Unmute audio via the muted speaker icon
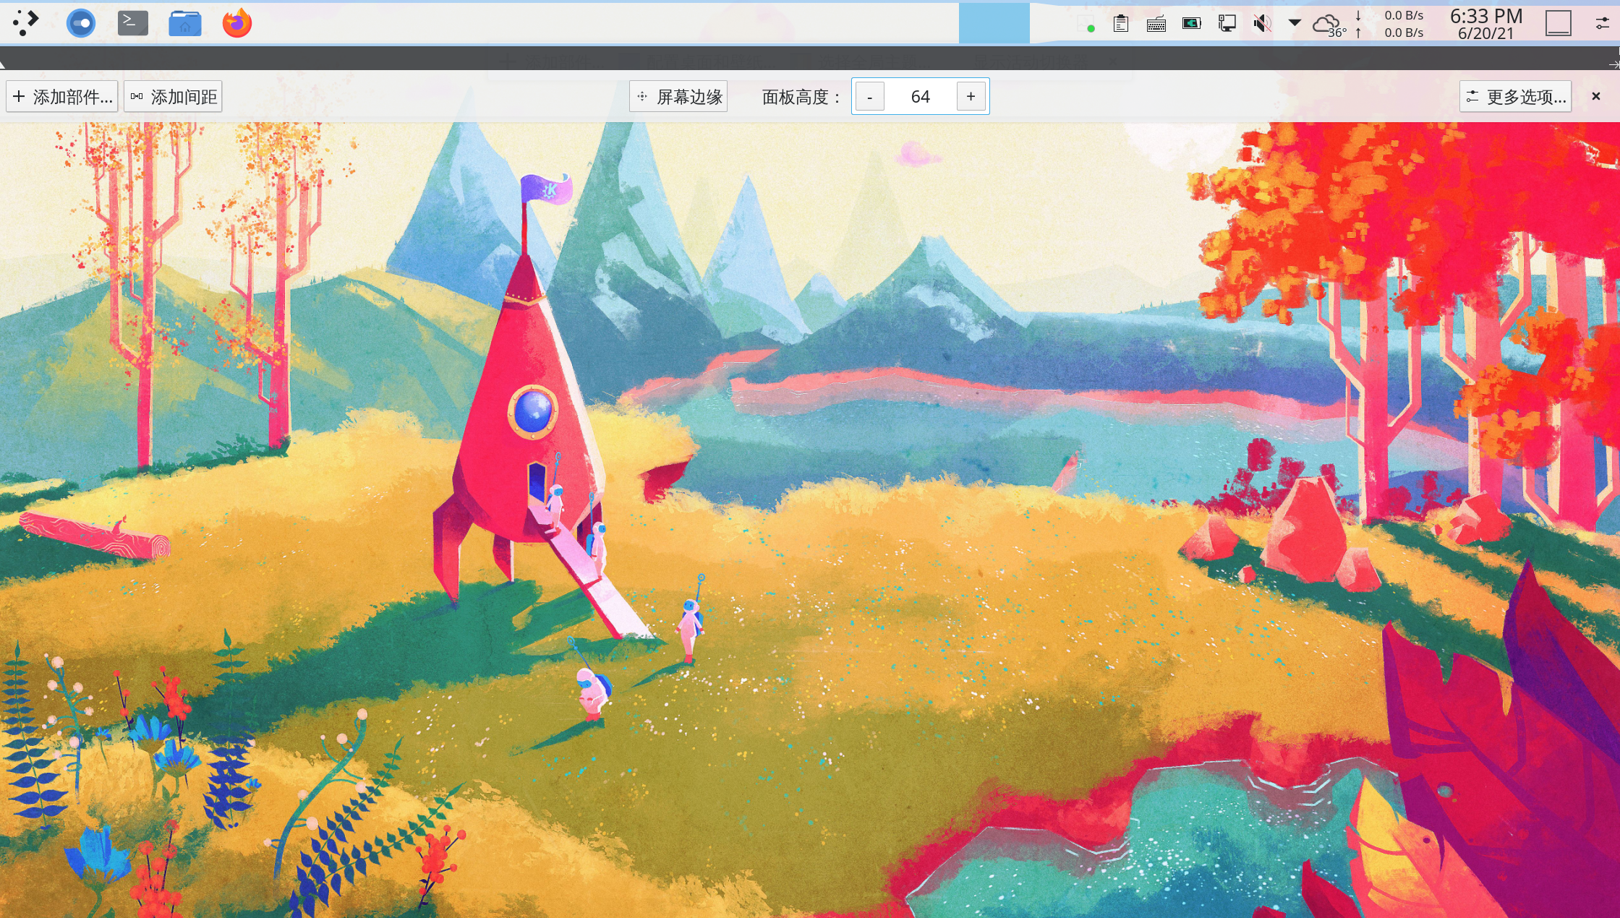 [1262, 24]
